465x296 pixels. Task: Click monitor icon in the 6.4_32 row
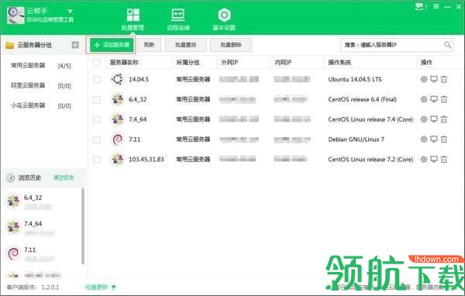click(x=434, y=99)
